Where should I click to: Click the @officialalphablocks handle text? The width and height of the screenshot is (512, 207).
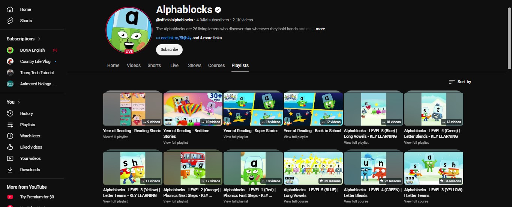click(174, 20)
